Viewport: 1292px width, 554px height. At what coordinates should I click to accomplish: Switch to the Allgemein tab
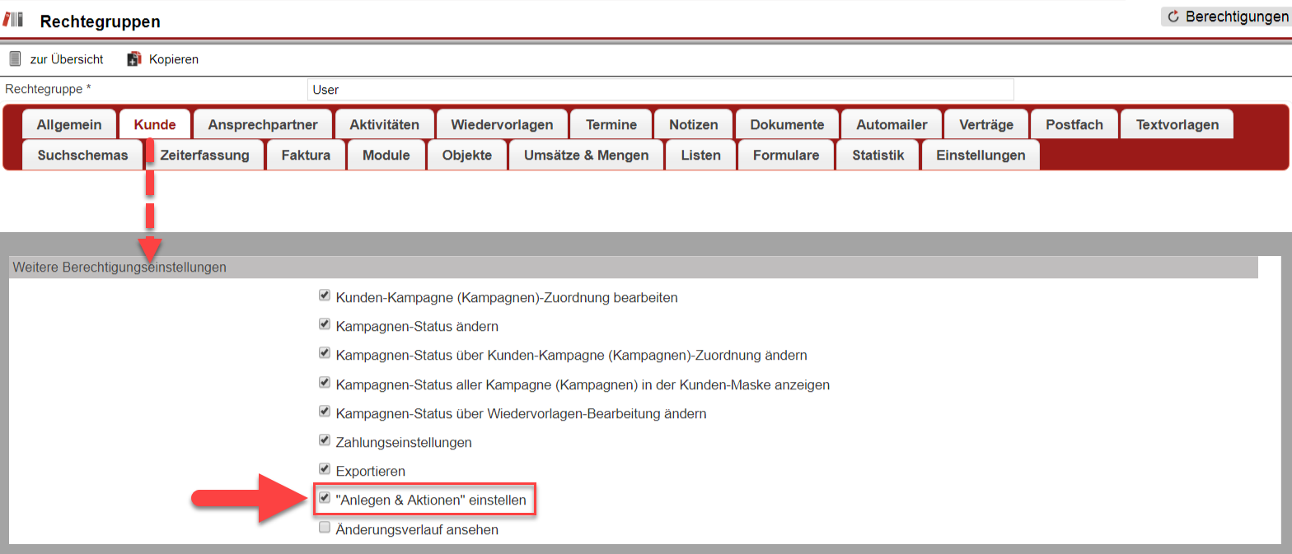69,125
